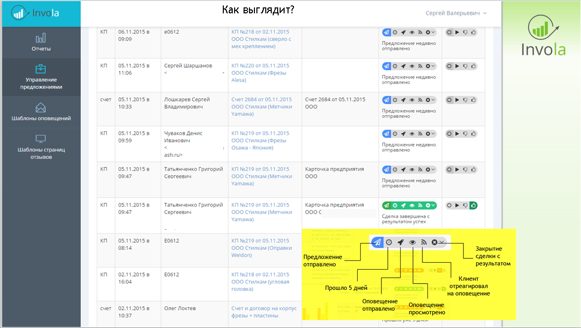Click the date cell '05.11.2015 в 08:14'
The width and height of the screenshot is (581, 328).
137,250
